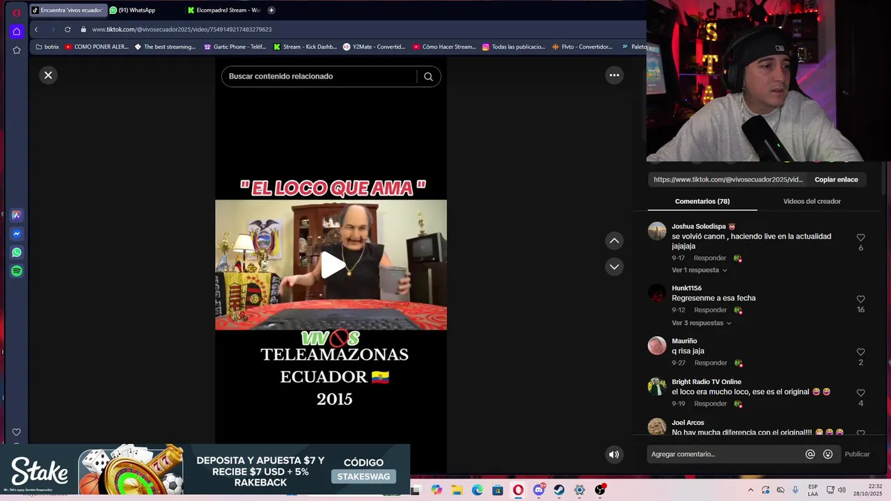Open 'Todas las publicacio...' Instagram bookmark
Viewport: 891px width, 501px height.
(514, 47)
